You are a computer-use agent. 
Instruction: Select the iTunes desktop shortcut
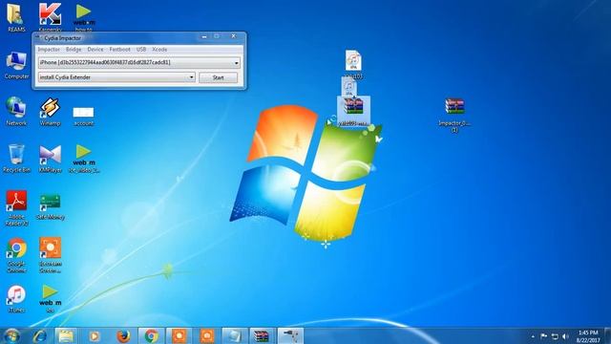point(16,299)
